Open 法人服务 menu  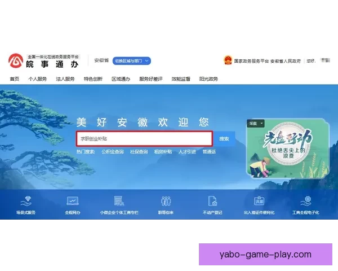(65, 79)
